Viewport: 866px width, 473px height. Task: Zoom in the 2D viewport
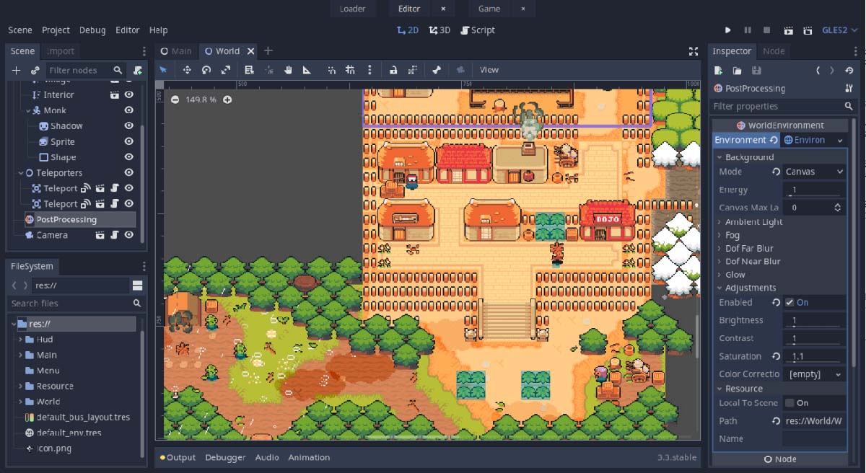[x=227, y=100]
